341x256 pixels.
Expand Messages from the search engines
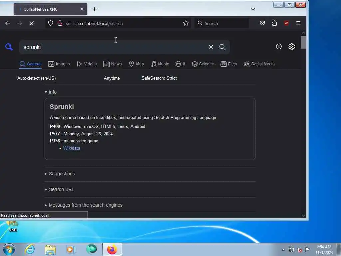coord(84,205)
